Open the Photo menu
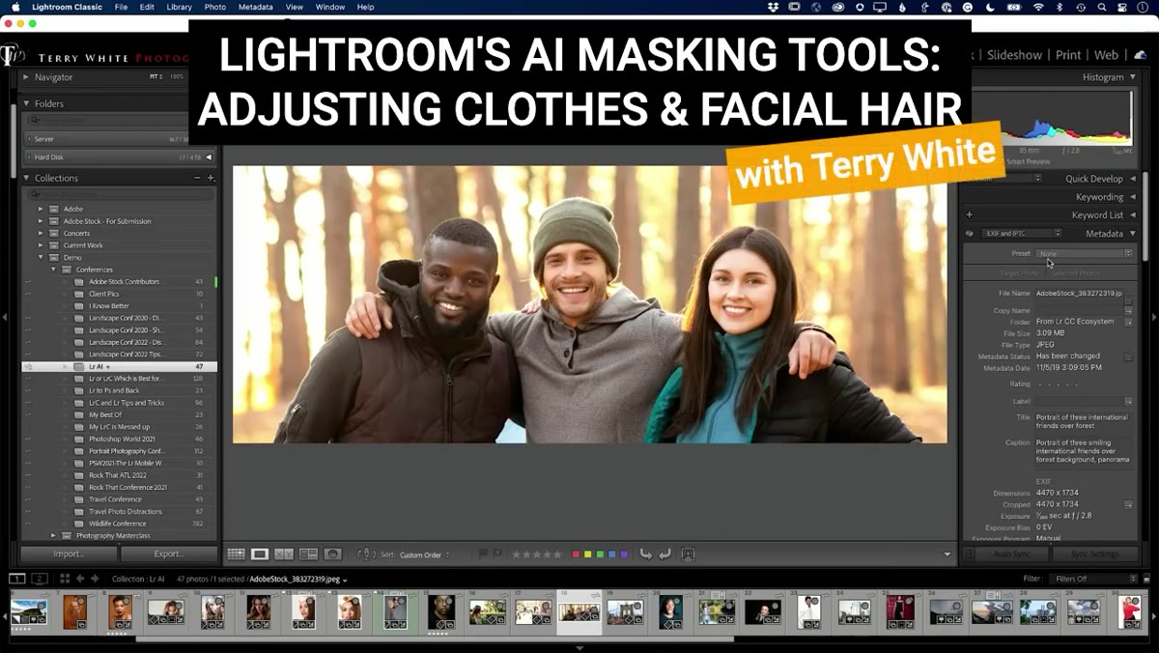The image size is (1159, 653). [x=215, y=7]
